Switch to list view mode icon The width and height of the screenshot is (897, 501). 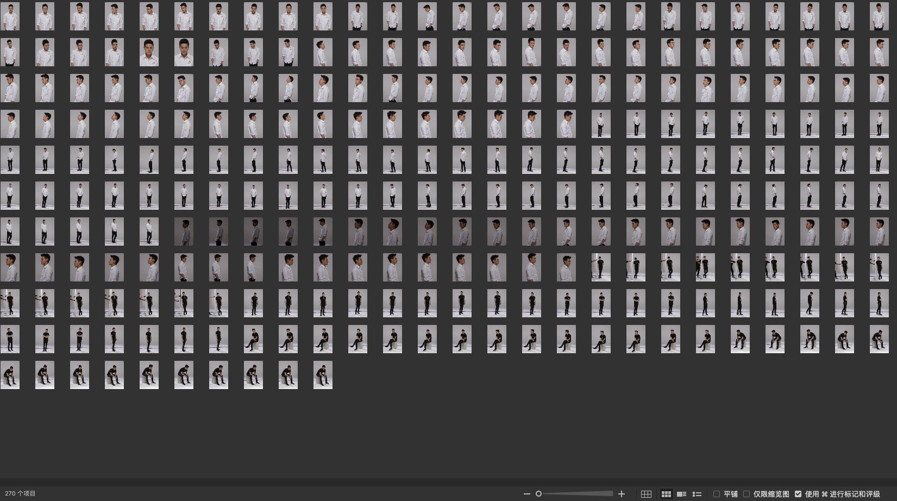[697, 494]
